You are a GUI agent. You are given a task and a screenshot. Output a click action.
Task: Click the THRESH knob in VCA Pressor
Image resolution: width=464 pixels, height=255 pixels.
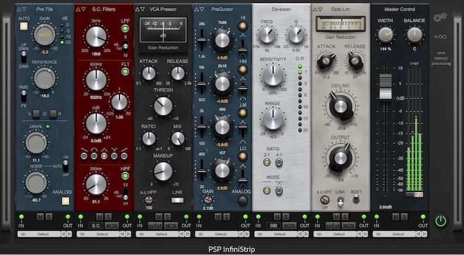click(x=163, y=106)
